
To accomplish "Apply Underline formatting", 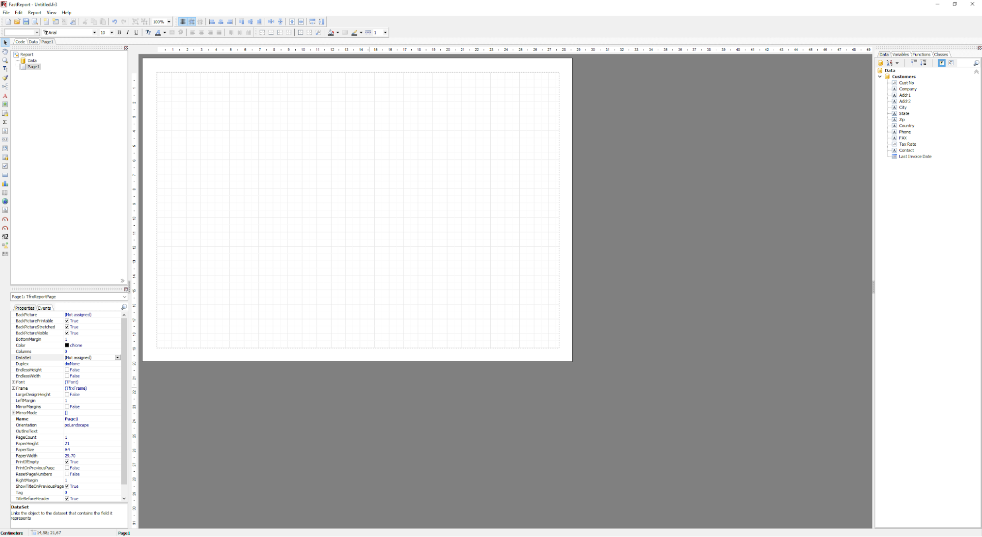I will (x=136, y=32).
